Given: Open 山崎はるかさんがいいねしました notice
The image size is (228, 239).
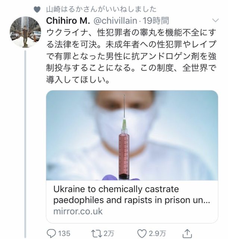Looking at the screenshot, I should [x=100, y=9].
